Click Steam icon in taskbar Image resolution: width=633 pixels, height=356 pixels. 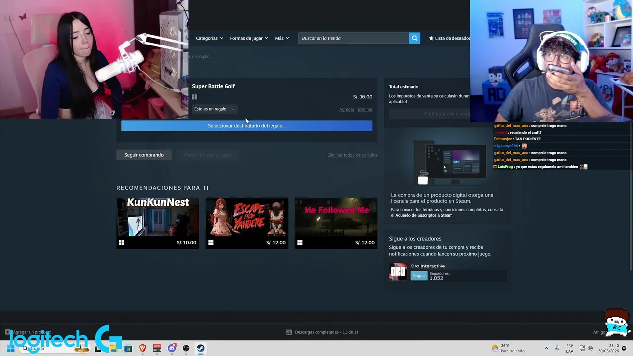coord(201,348)
